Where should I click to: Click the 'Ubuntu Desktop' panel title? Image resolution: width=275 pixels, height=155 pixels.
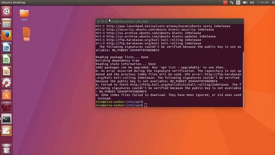coord(13,3)
